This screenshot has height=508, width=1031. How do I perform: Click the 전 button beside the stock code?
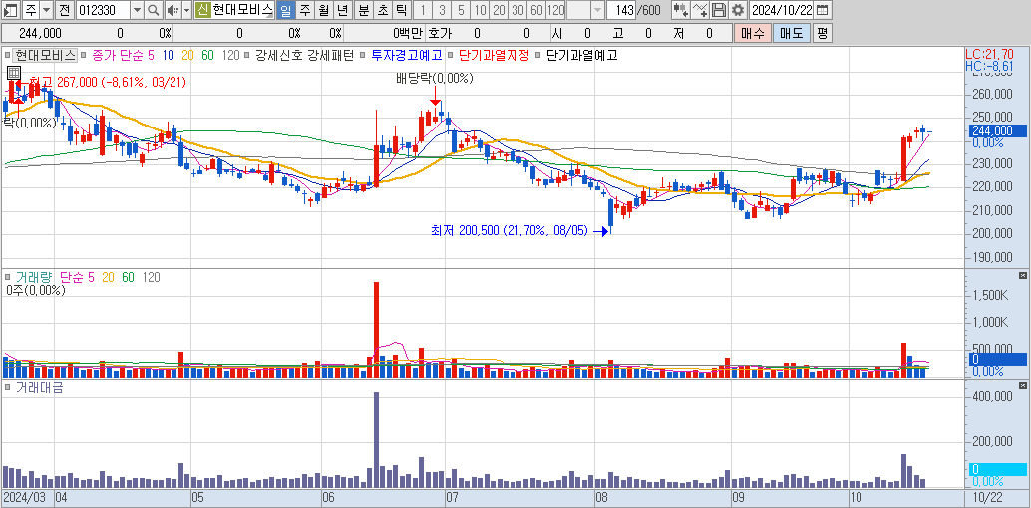[64, 10]
